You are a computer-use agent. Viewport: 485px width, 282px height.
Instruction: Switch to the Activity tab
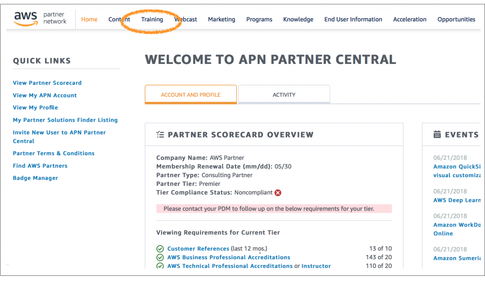pyautogui.click(x=284, y=94)
